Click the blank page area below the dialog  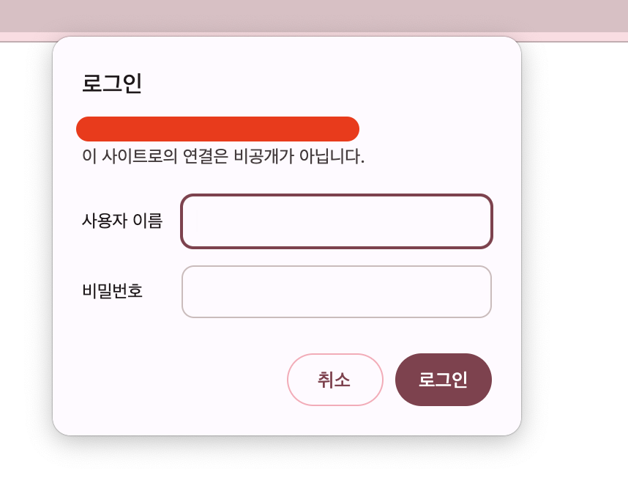point(314,468)
